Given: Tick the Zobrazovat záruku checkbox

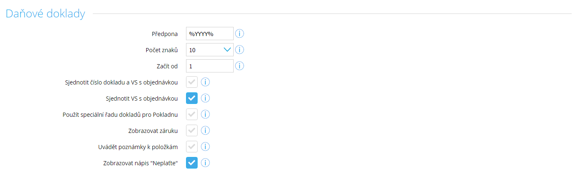Looking at the screenshot, I should (192, 130).
